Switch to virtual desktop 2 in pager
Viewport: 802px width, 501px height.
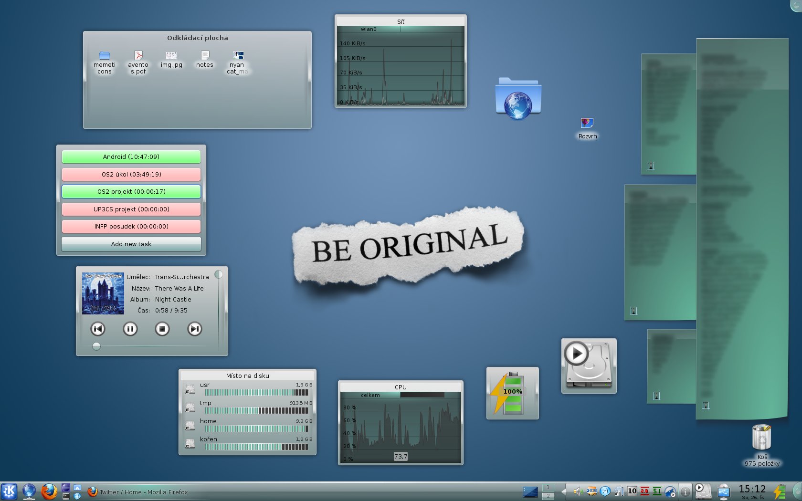pyautogui.click(x=548, y=496)
